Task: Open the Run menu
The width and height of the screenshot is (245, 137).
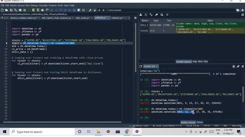Action: 28,5
